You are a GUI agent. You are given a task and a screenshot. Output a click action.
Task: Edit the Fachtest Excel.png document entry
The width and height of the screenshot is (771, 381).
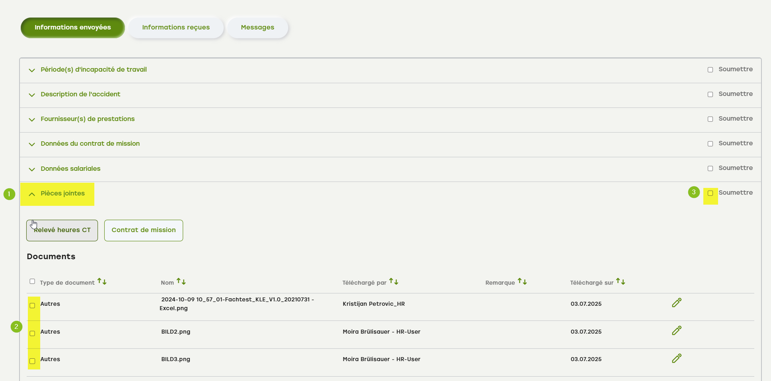click(x=676, y=303)
